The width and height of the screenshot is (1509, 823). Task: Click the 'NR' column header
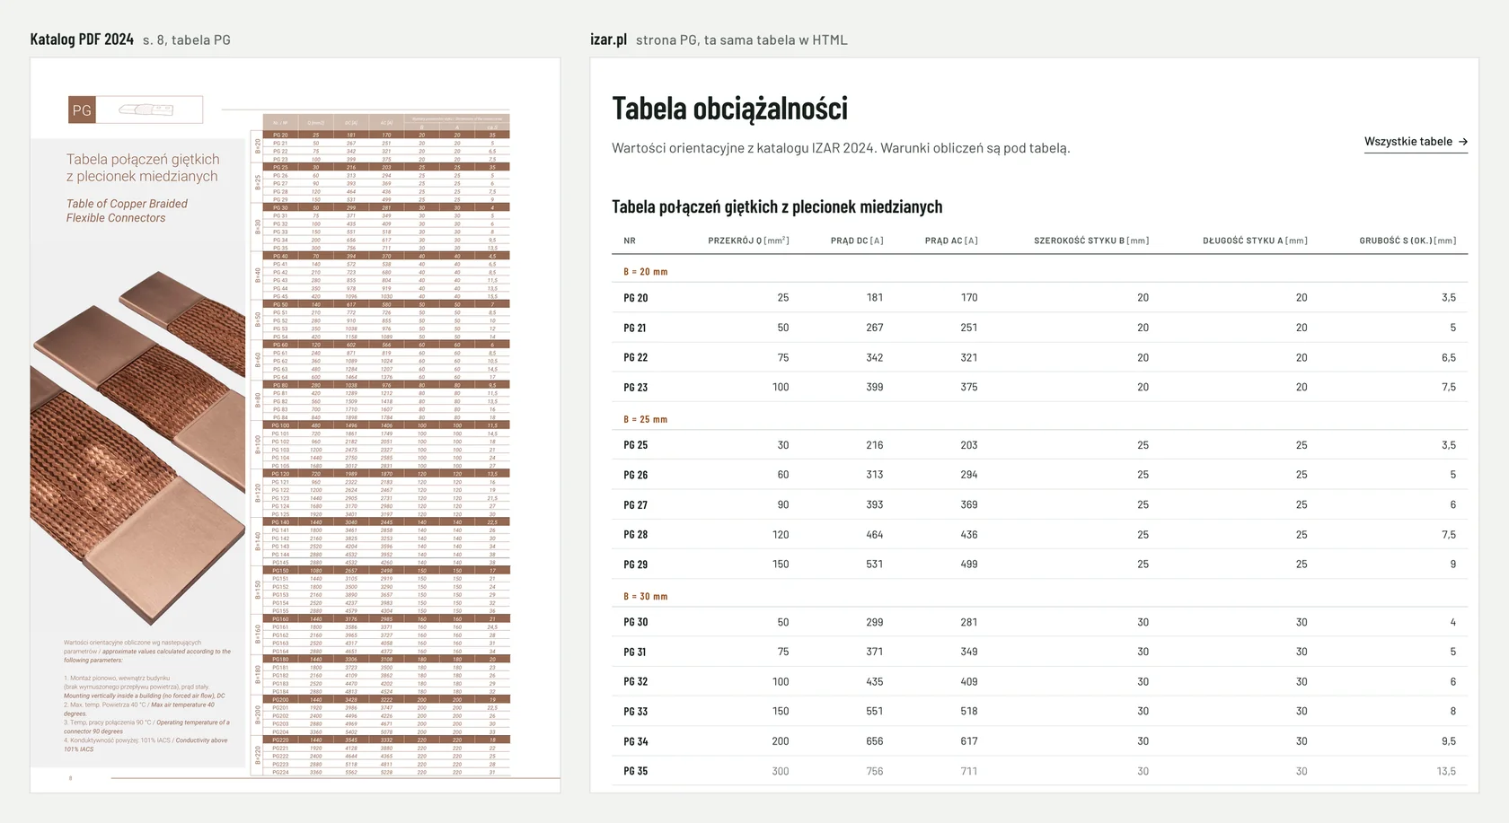(x=630, y=241)
